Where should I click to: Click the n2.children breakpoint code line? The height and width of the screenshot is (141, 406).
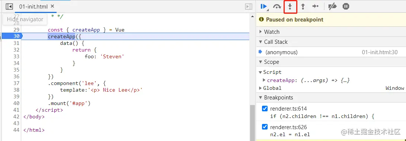322,116
